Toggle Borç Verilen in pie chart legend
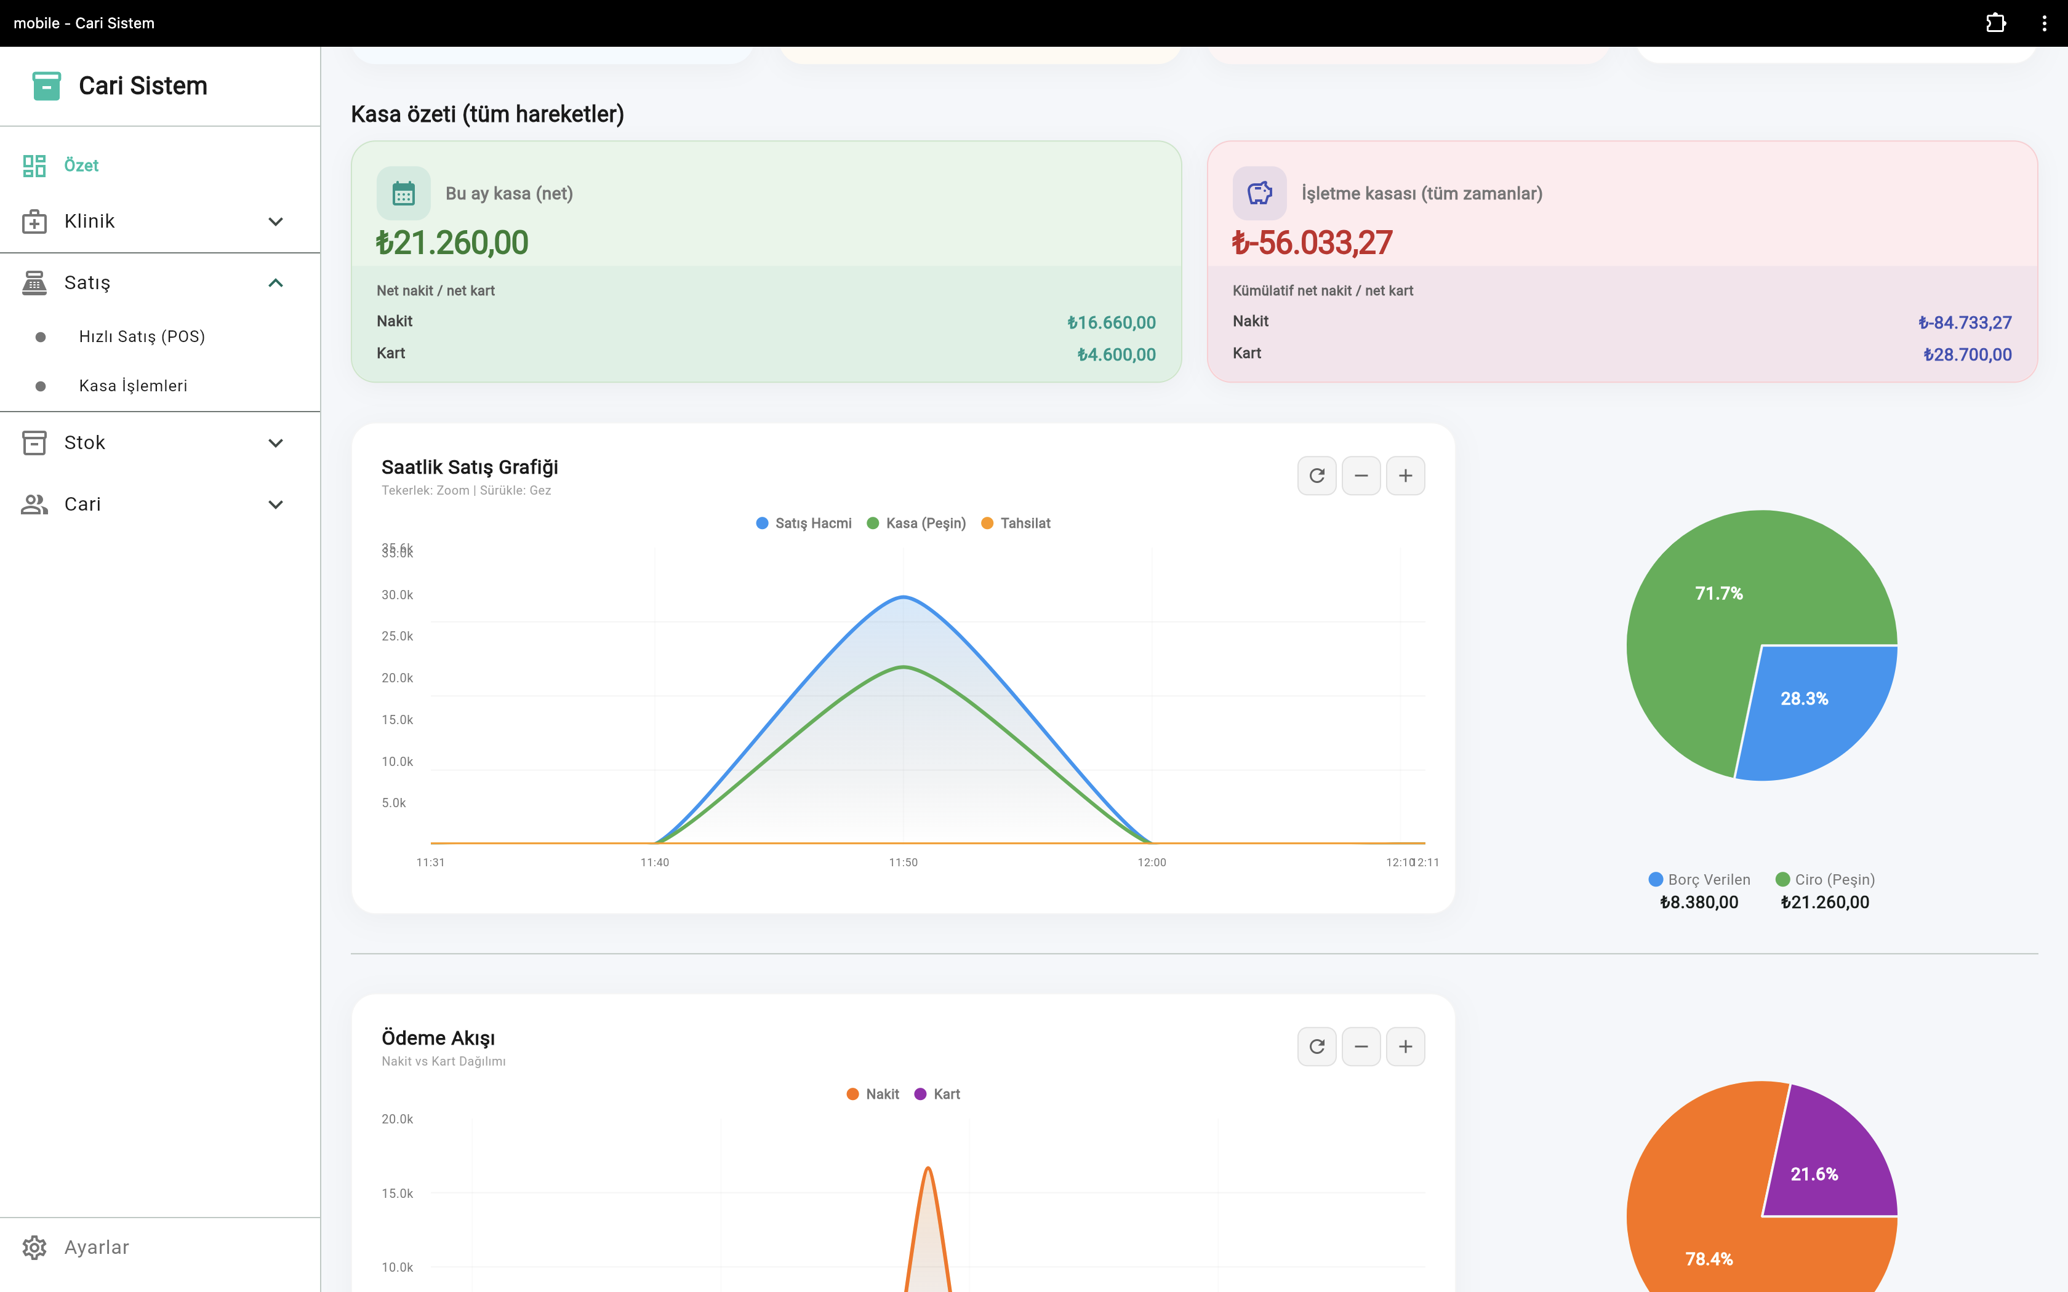The width and height of the screenshot is (2068, 1292). [1699, 879]
